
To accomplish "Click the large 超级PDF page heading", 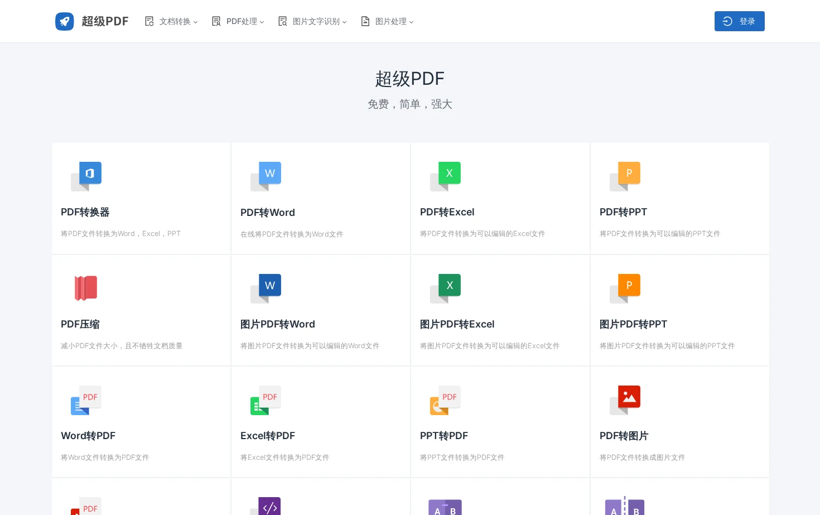I will pos(410,79).
